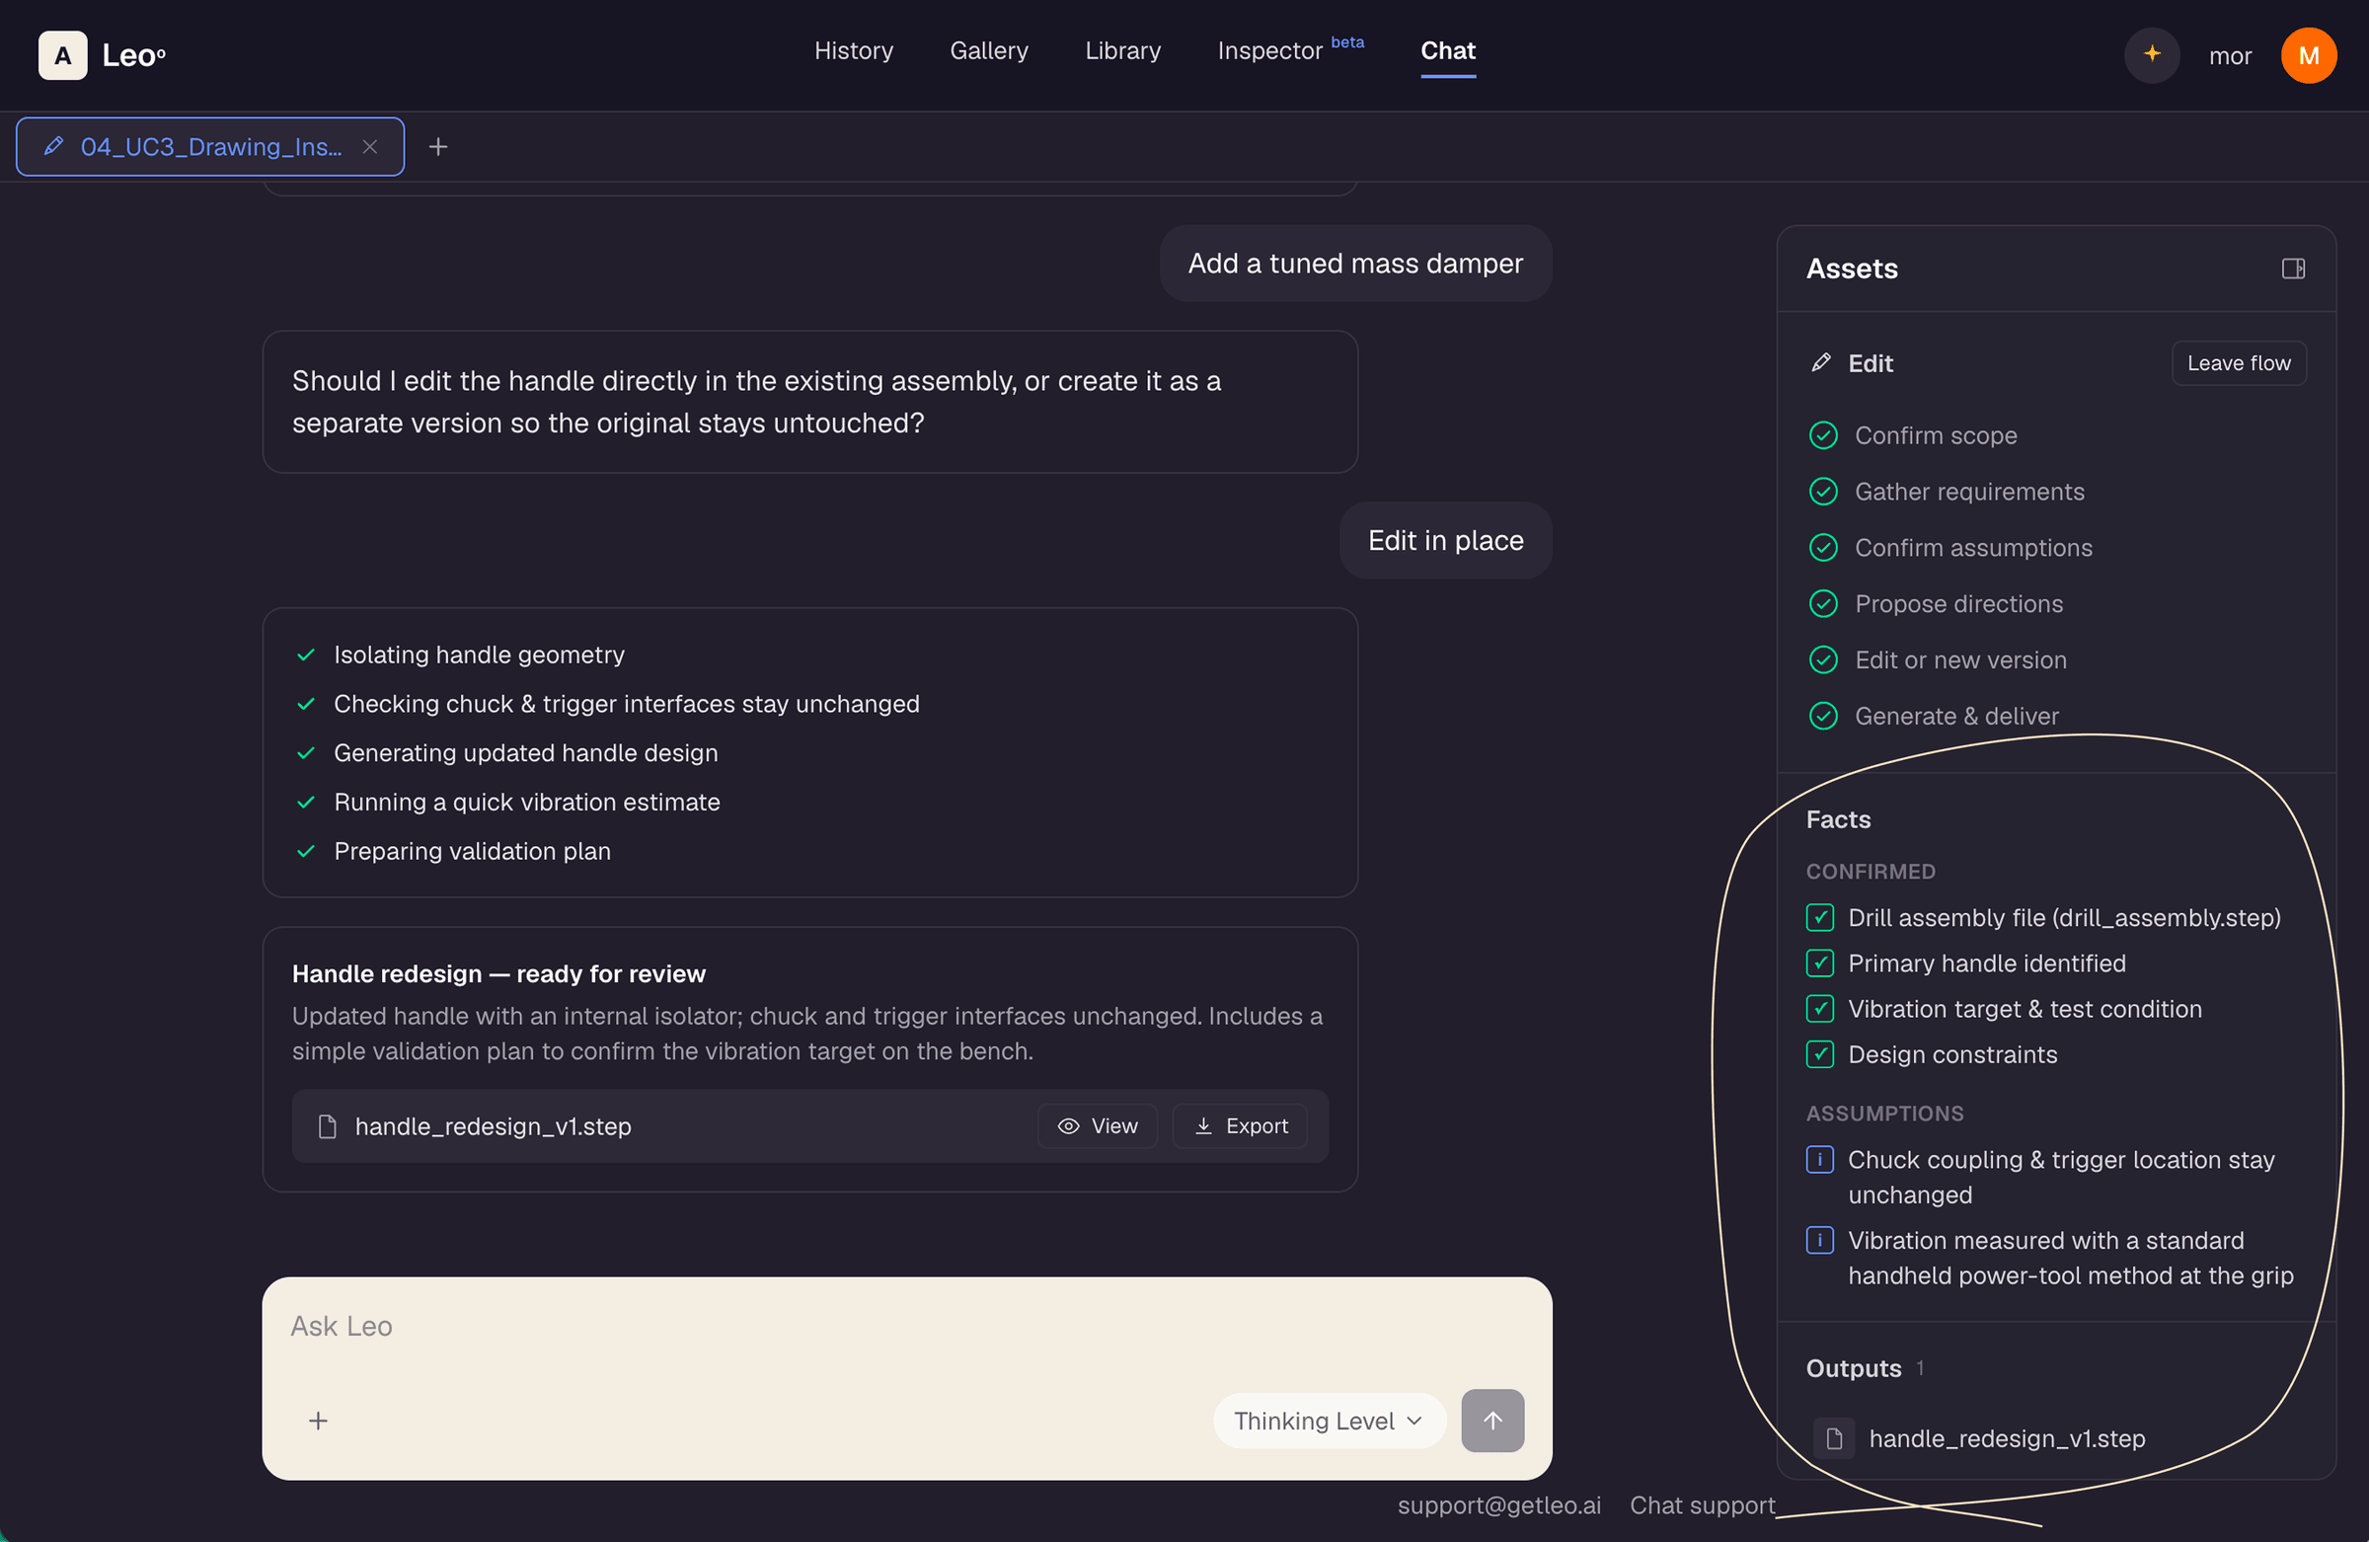Open the Thinking Level dropdown
The height and width of the screenshot is (1542, 2369).
coord(1328,1422)
